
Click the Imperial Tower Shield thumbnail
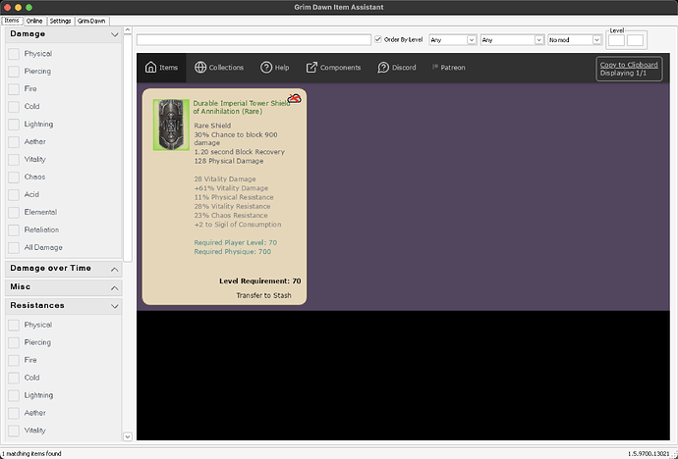(x=171, y=125)
